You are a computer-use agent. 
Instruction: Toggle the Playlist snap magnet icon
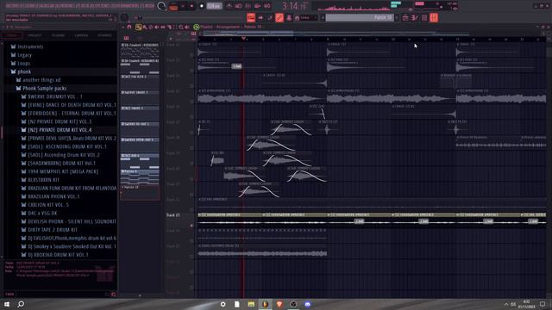pos(129,27)
